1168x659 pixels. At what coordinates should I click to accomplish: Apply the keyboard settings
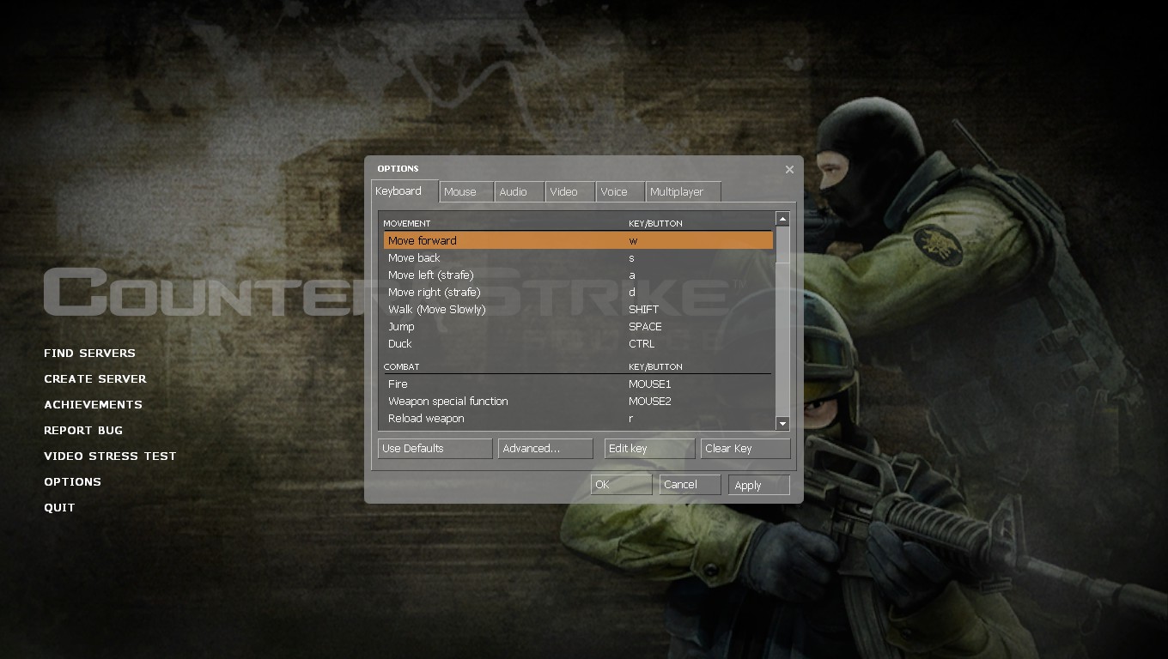click(758, 485)
